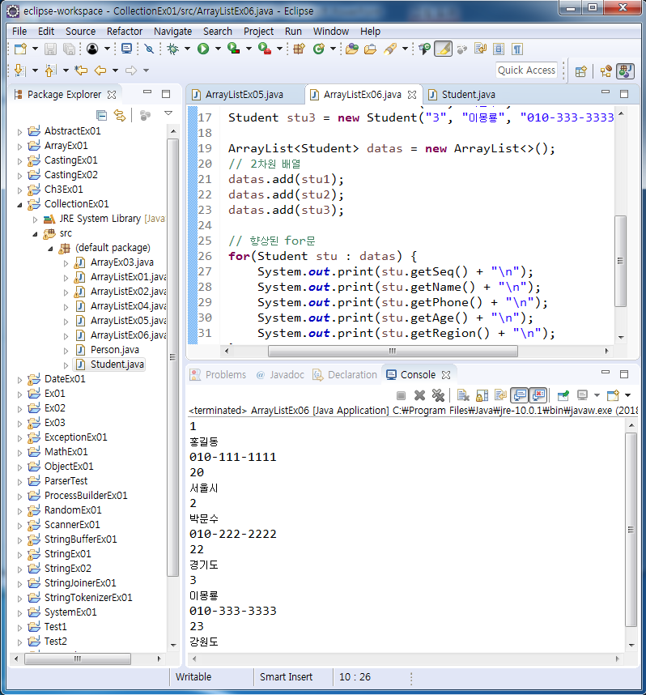Viewport: 646px width, 695px height.
Task: Click the Open Task folder icon
Action: tap(370, 49)
